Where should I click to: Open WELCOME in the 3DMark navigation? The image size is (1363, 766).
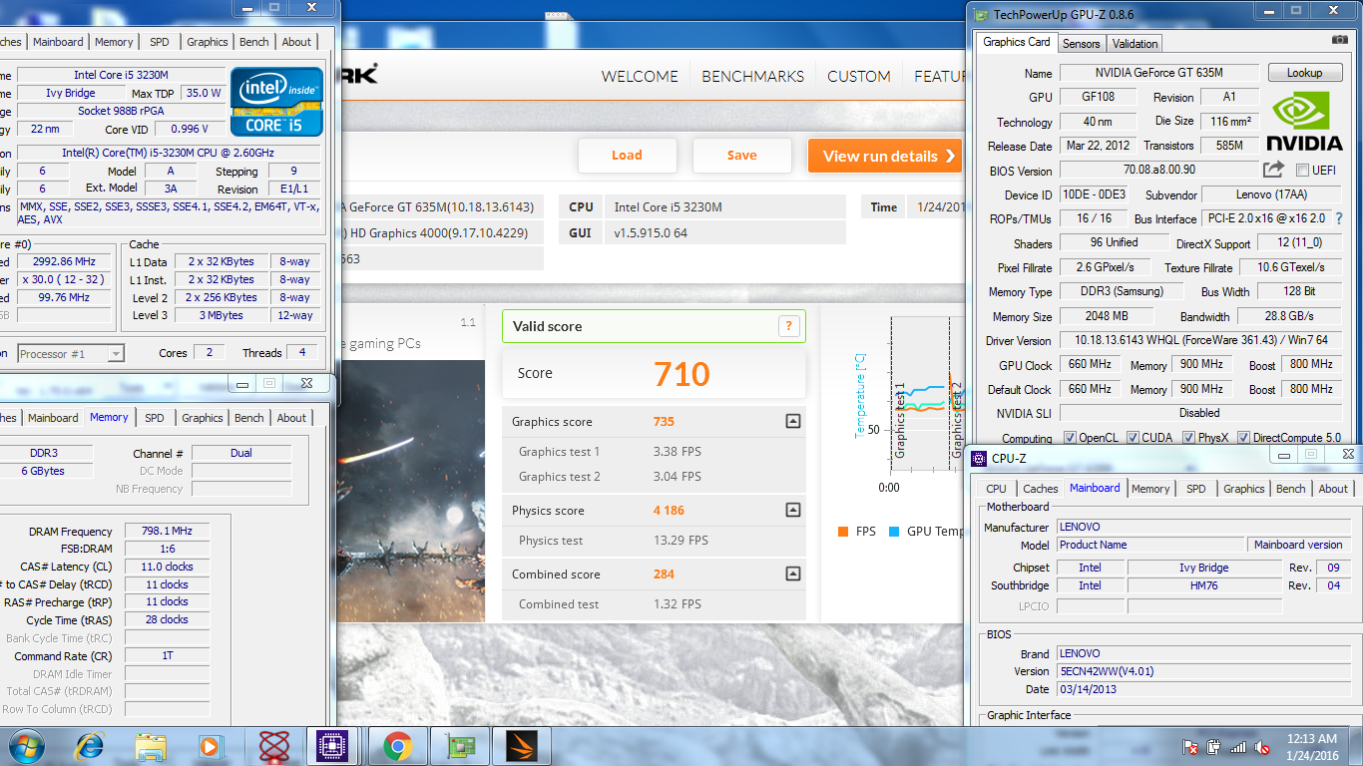coord(640,76)
